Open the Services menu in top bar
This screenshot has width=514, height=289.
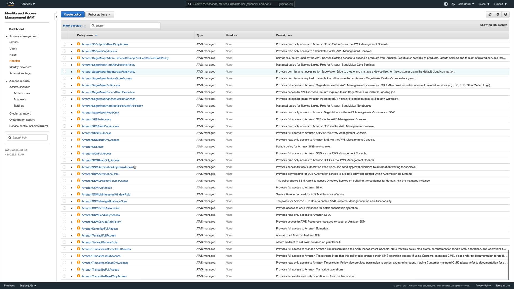pyautogui.click(x=28, y=4)
